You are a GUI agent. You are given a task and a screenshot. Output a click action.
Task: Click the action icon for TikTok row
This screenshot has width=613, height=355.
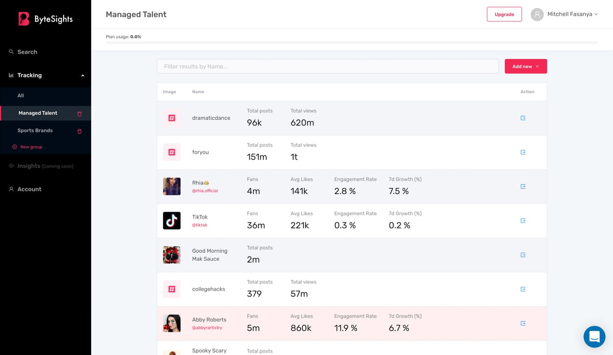pos(523,221)
